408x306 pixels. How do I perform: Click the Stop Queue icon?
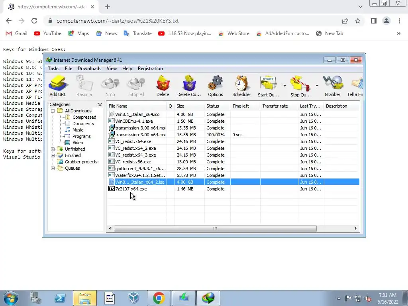(300, 86)
